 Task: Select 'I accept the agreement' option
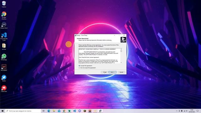(85, 66)
